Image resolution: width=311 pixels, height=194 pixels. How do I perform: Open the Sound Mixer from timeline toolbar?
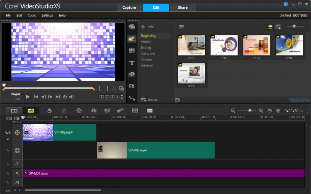94,111
